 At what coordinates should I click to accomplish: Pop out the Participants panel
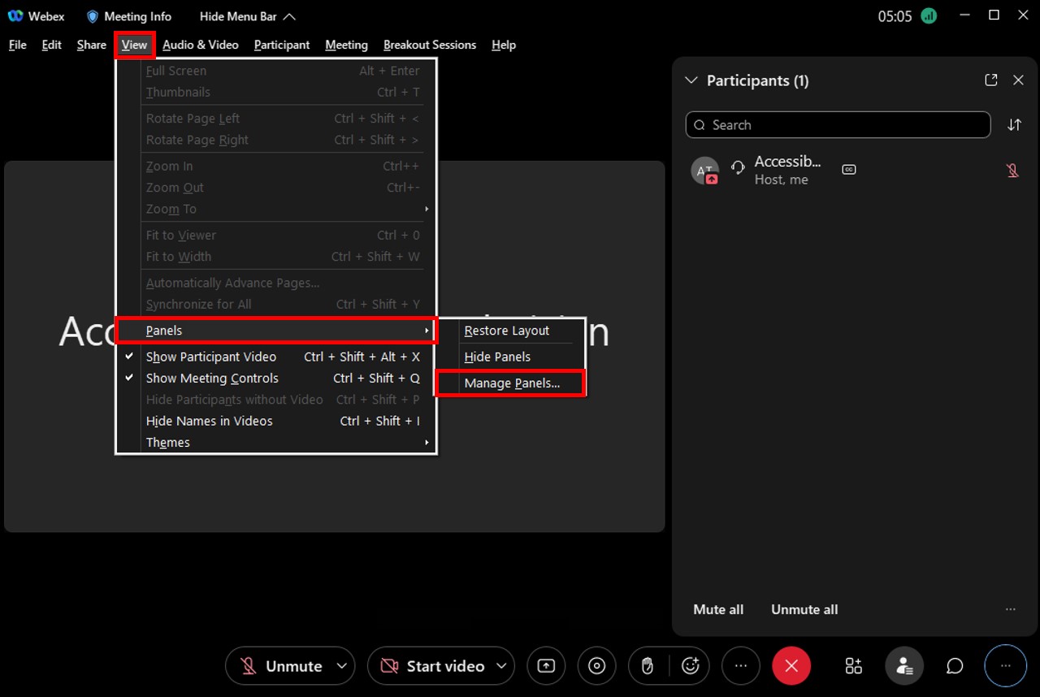click(990, 80)
